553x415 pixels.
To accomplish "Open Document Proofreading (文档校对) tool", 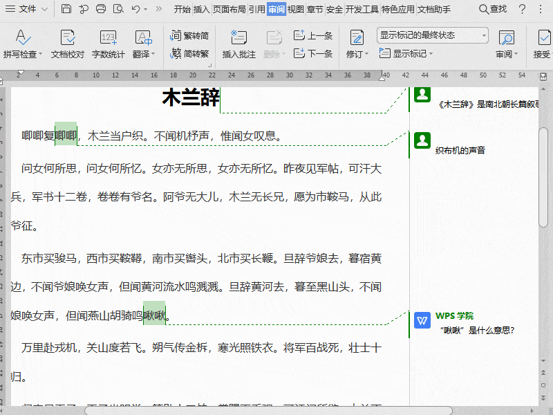I will click(x=68, y=38).
